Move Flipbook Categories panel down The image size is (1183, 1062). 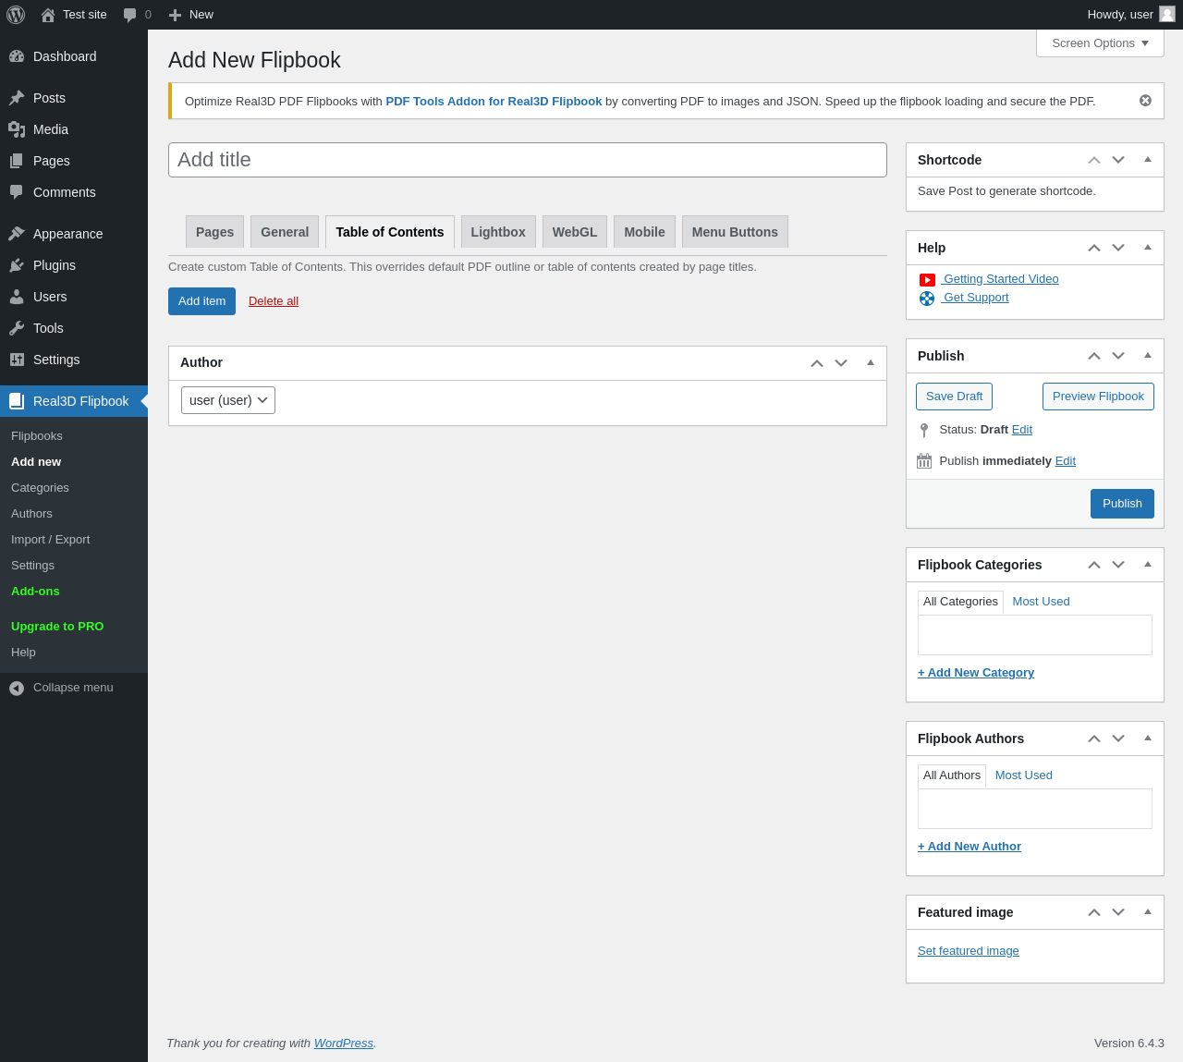(x=1118, y=565)
